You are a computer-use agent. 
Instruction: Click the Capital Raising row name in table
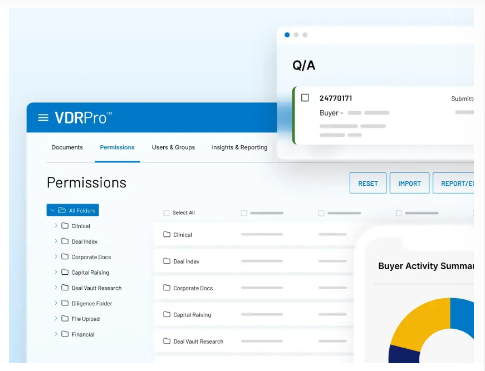tap(192, 315)
